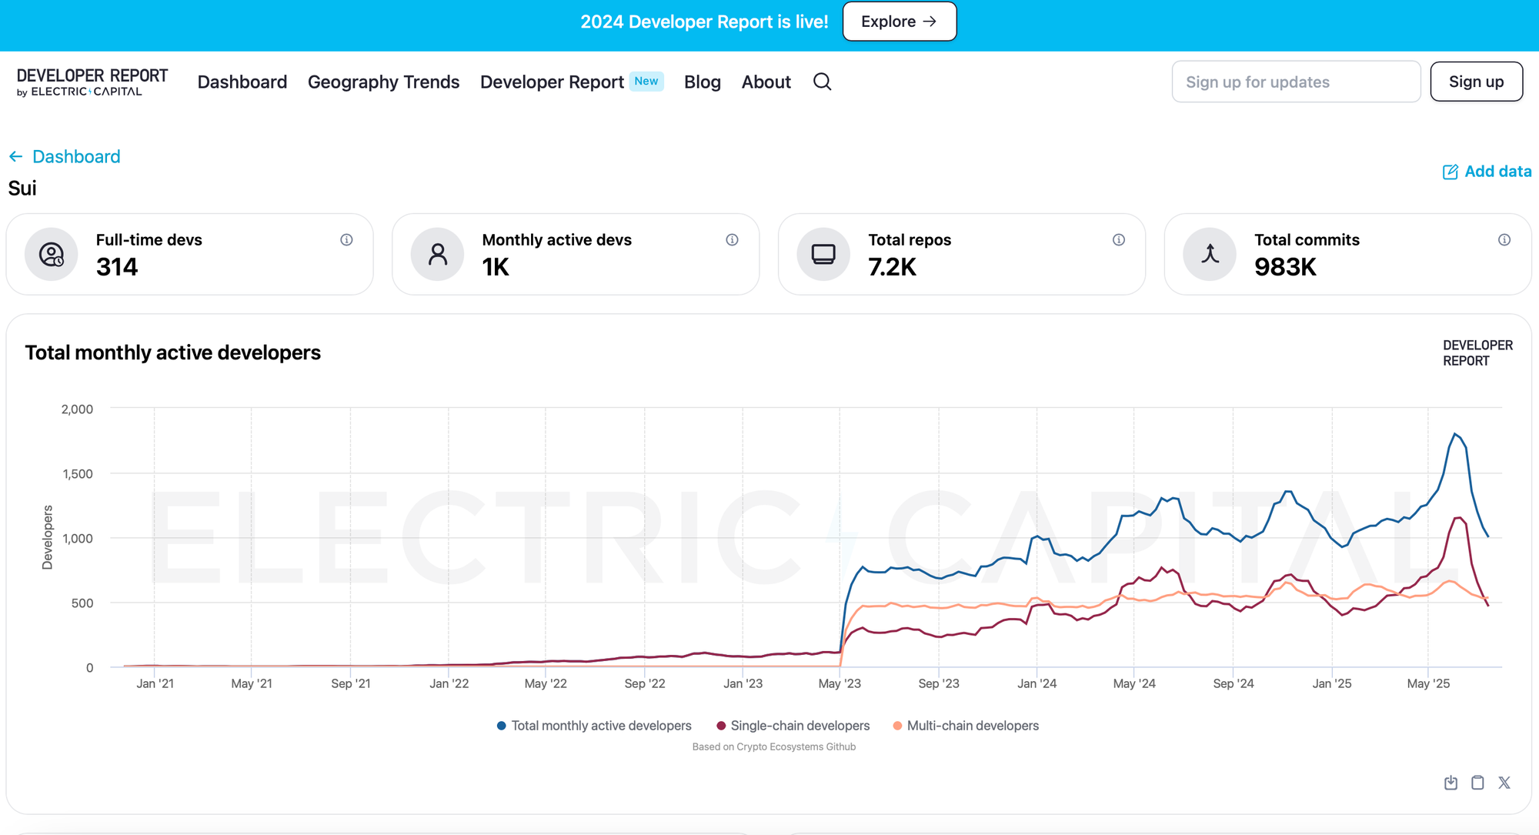Image resolution: width=1539 pixels, height=835 pixels.
Task: Click the download chart icon
Action: tap(1451, 783)
